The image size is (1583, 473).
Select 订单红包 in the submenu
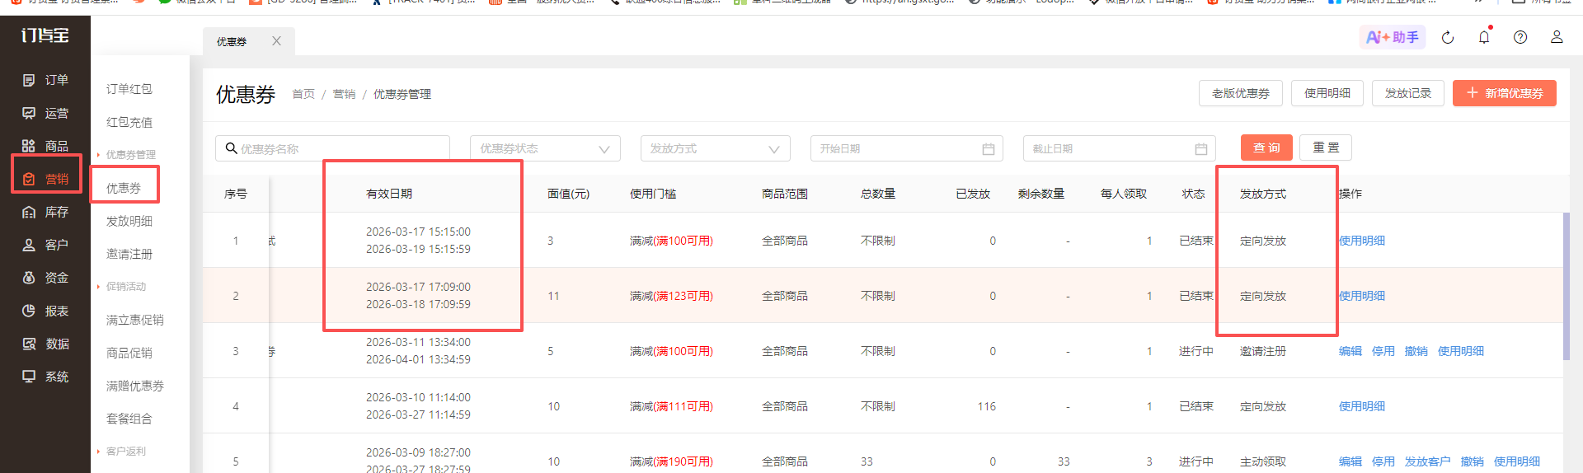coord(129,89)
